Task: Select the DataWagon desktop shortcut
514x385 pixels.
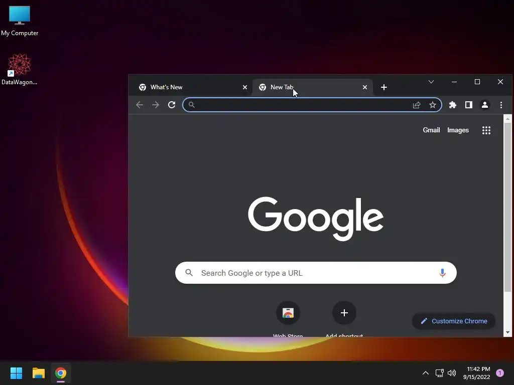Action: pyautogui.click(x=20, y=69)
